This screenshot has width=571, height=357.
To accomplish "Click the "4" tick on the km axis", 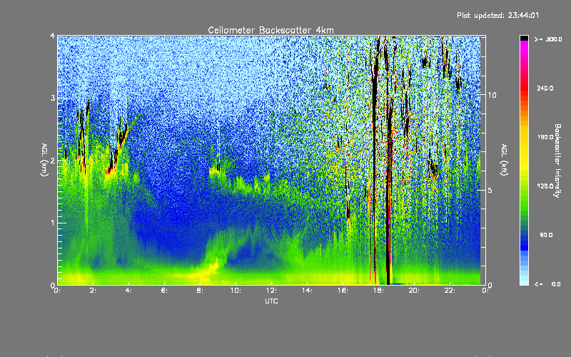I will click(53, 36).
